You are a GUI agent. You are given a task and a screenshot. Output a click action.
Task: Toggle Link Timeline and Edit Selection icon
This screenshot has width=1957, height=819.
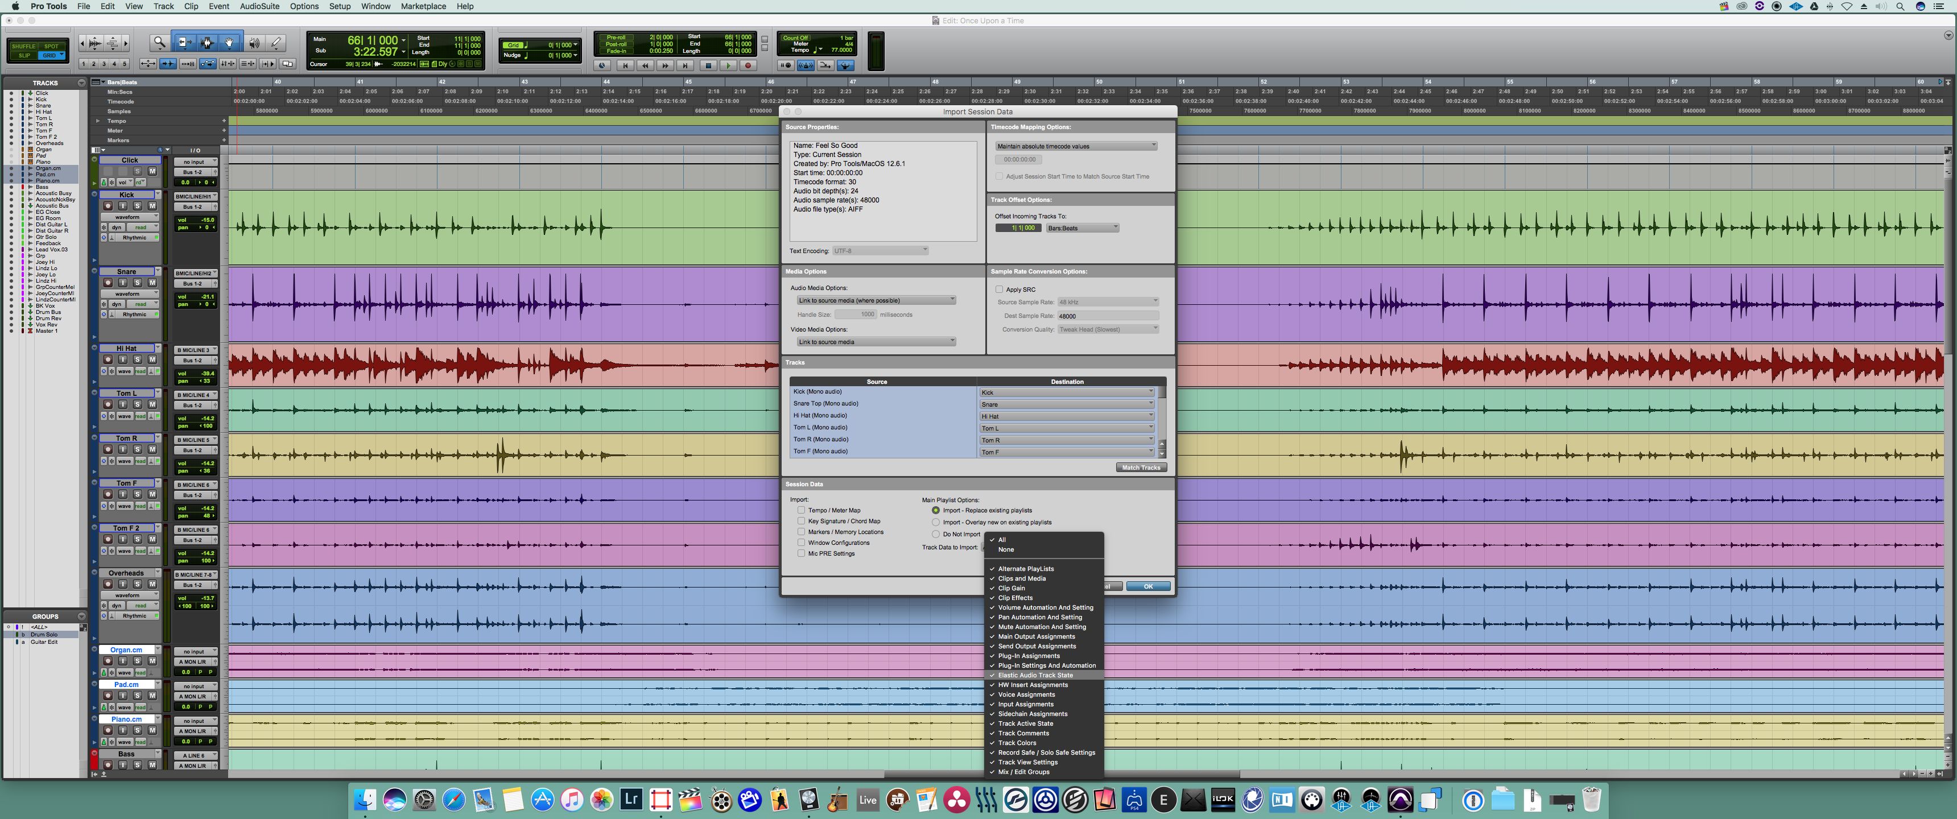[x=228, y=64]
